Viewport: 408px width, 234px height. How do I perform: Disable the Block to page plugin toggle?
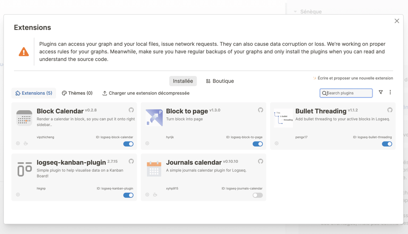click(258, 144)
